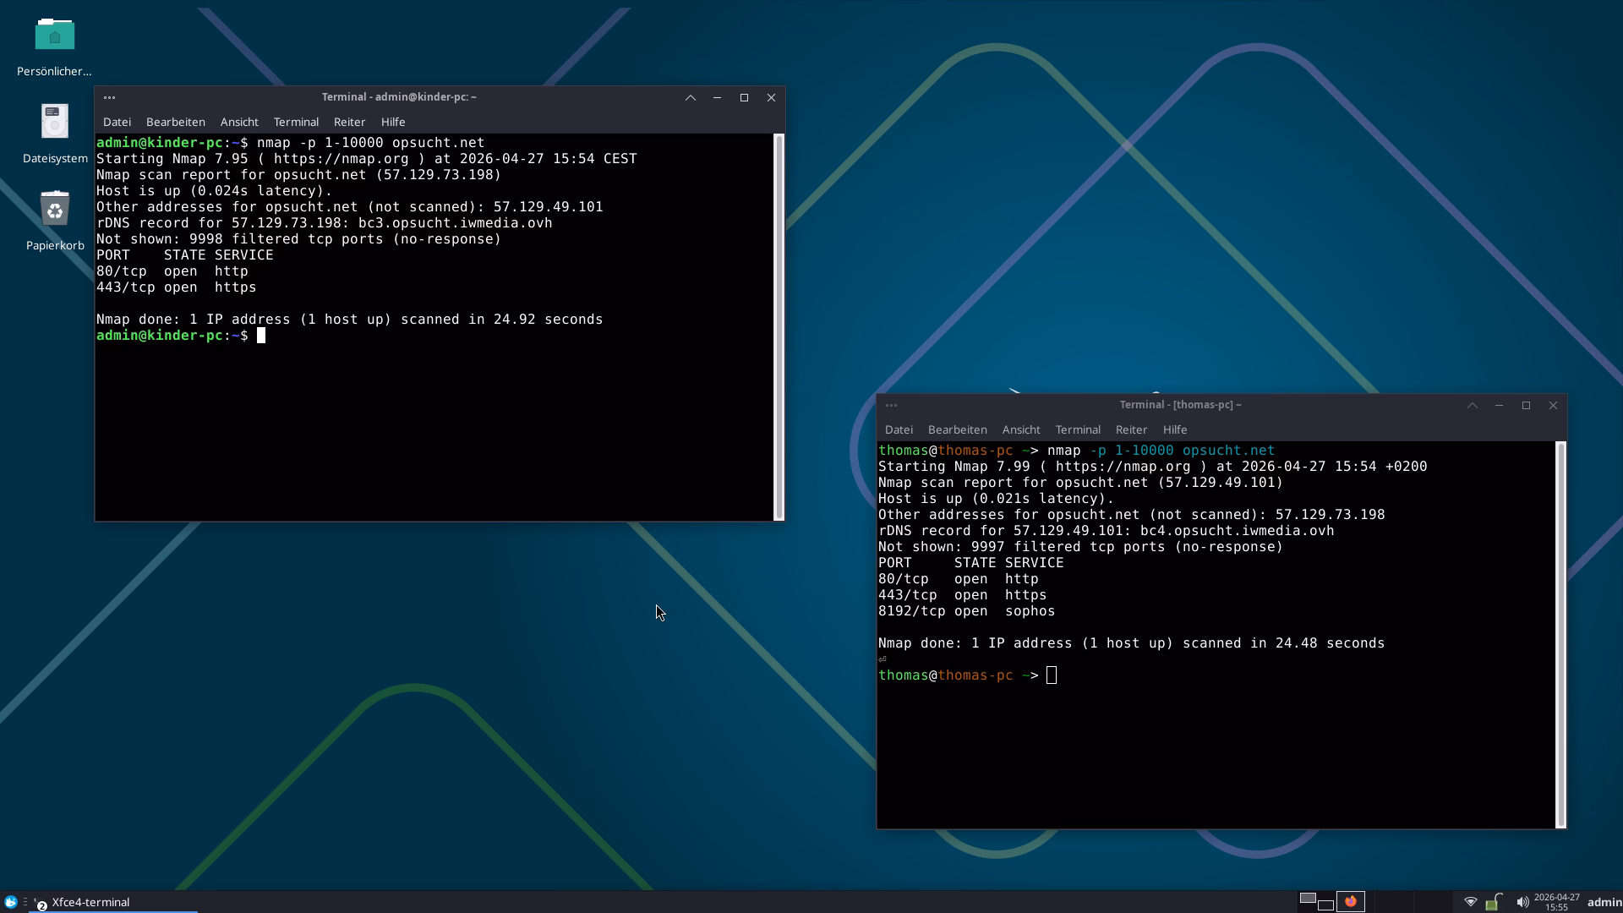The image size is (1623, 913).
Task: Open Terminal menu in thomas-pc terminal
Action: (x=1078, y=429)
